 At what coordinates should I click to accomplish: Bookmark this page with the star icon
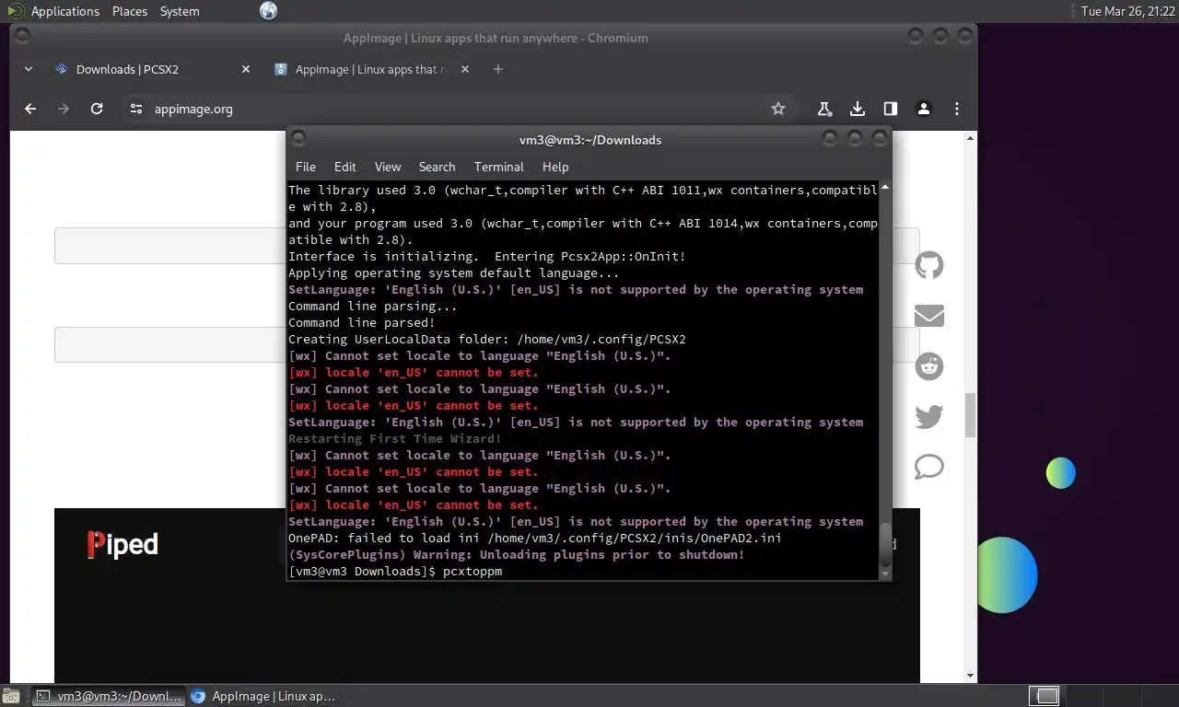click(x=778, y=109)
